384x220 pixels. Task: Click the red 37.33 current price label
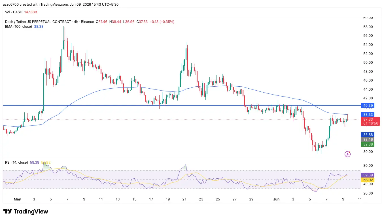point(368,119)
